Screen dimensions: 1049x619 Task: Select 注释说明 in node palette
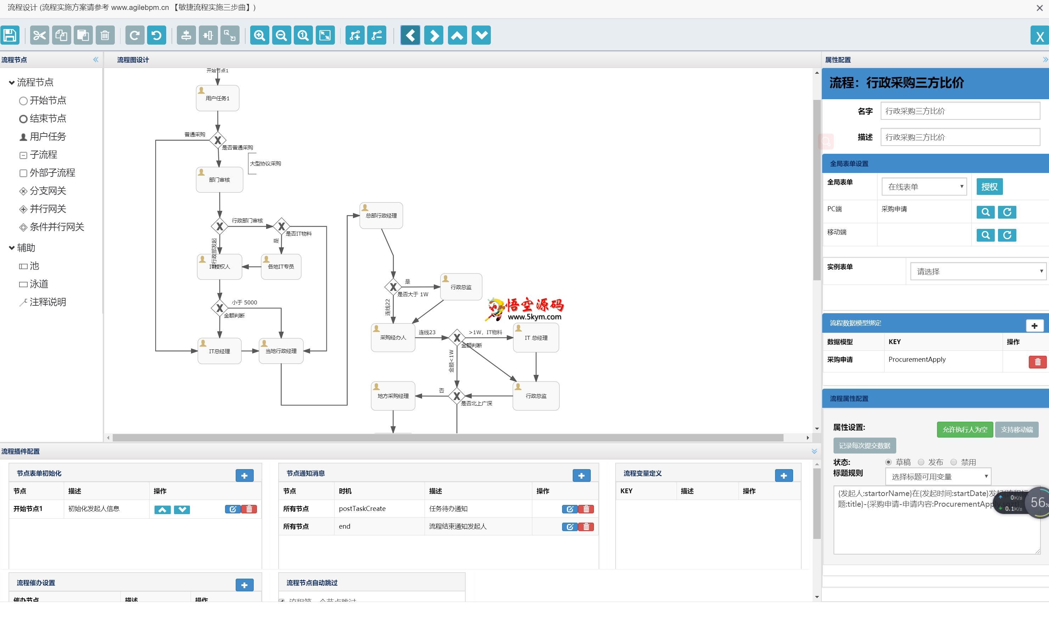[43, 302]
